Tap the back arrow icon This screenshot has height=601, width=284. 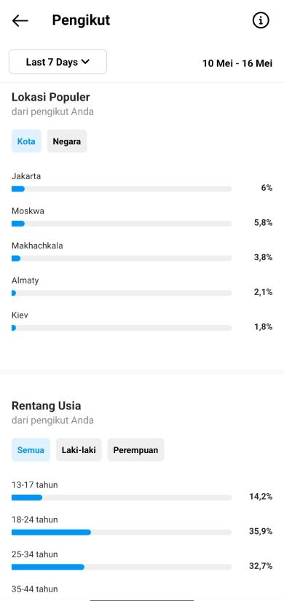tap(20, 20)
